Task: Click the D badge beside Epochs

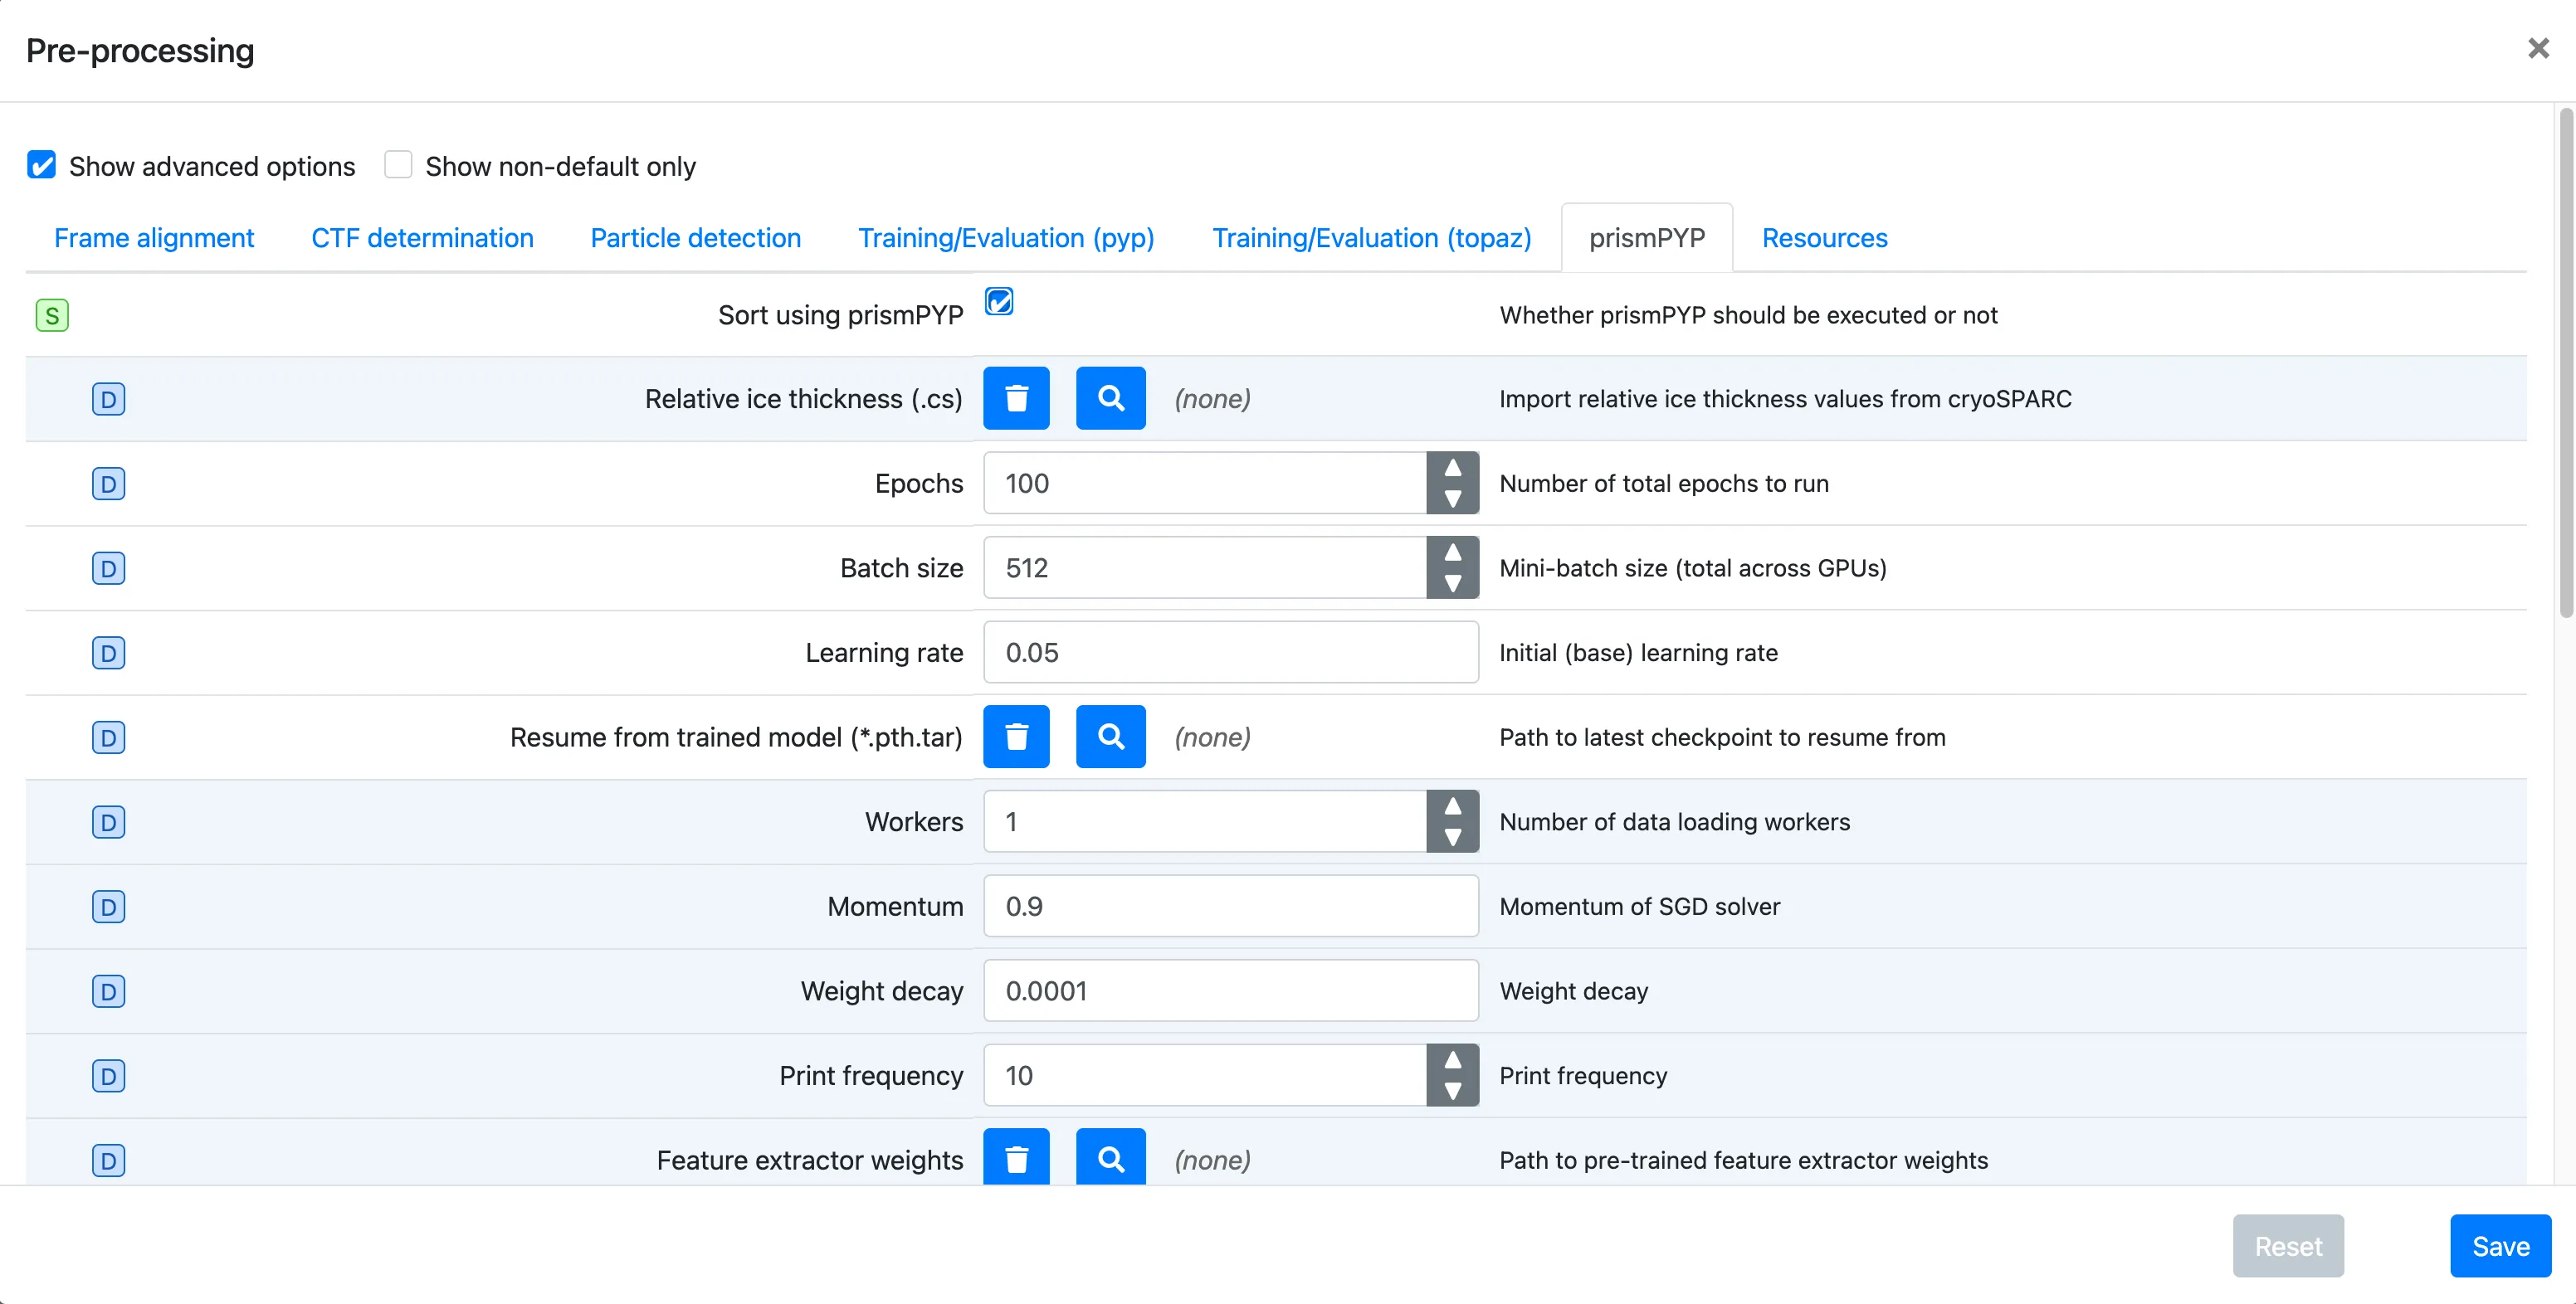Action: (x=108, y=484)
